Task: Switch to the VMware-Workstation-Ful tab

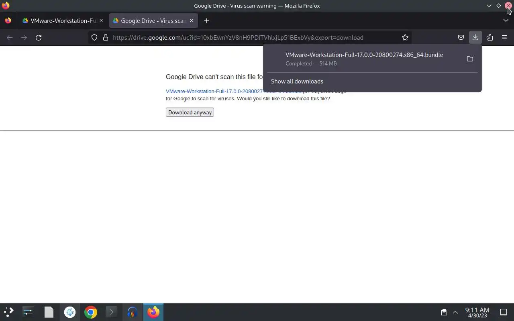Action: click(x=63, y=20)
